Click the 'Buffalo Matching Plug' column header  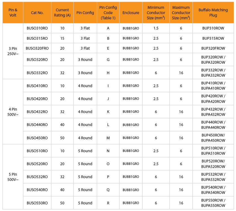[x=213, y=13]
